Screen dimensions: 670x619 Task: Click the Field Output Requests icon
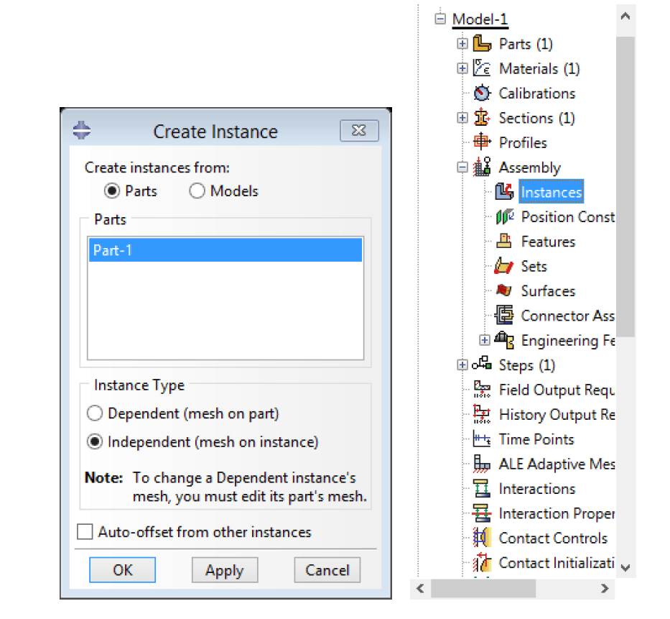(x=482, y=389)
